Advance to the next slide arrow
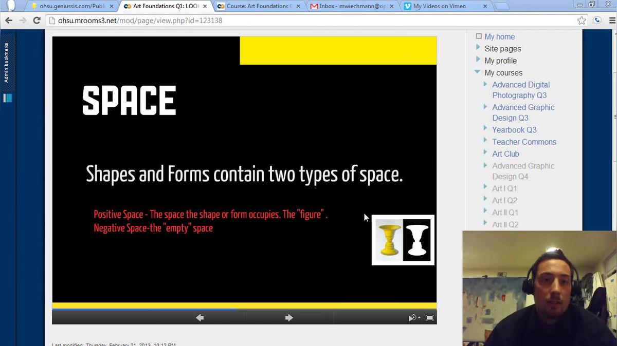The width and height of the screenshot is (617, 346). click(289, 318)
